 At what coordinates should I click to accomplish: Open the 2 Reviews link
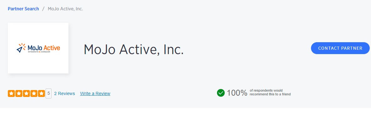point(64,93)
